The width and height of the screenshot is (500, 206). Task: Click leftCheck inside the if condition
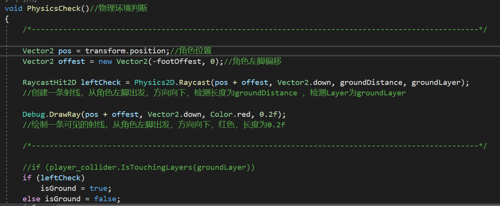(x=60, y=178)
